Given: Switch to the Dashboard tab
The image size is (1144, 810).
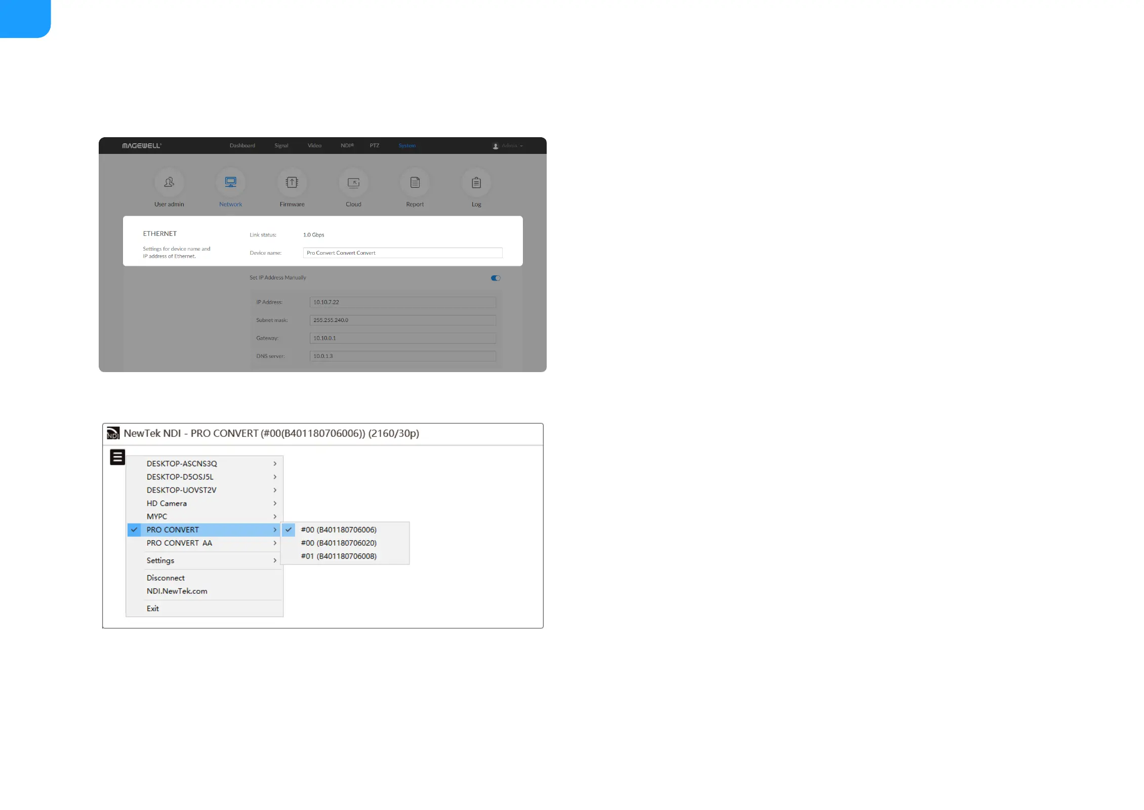Looking at the screenshot, I should click(x=242, y=146).
